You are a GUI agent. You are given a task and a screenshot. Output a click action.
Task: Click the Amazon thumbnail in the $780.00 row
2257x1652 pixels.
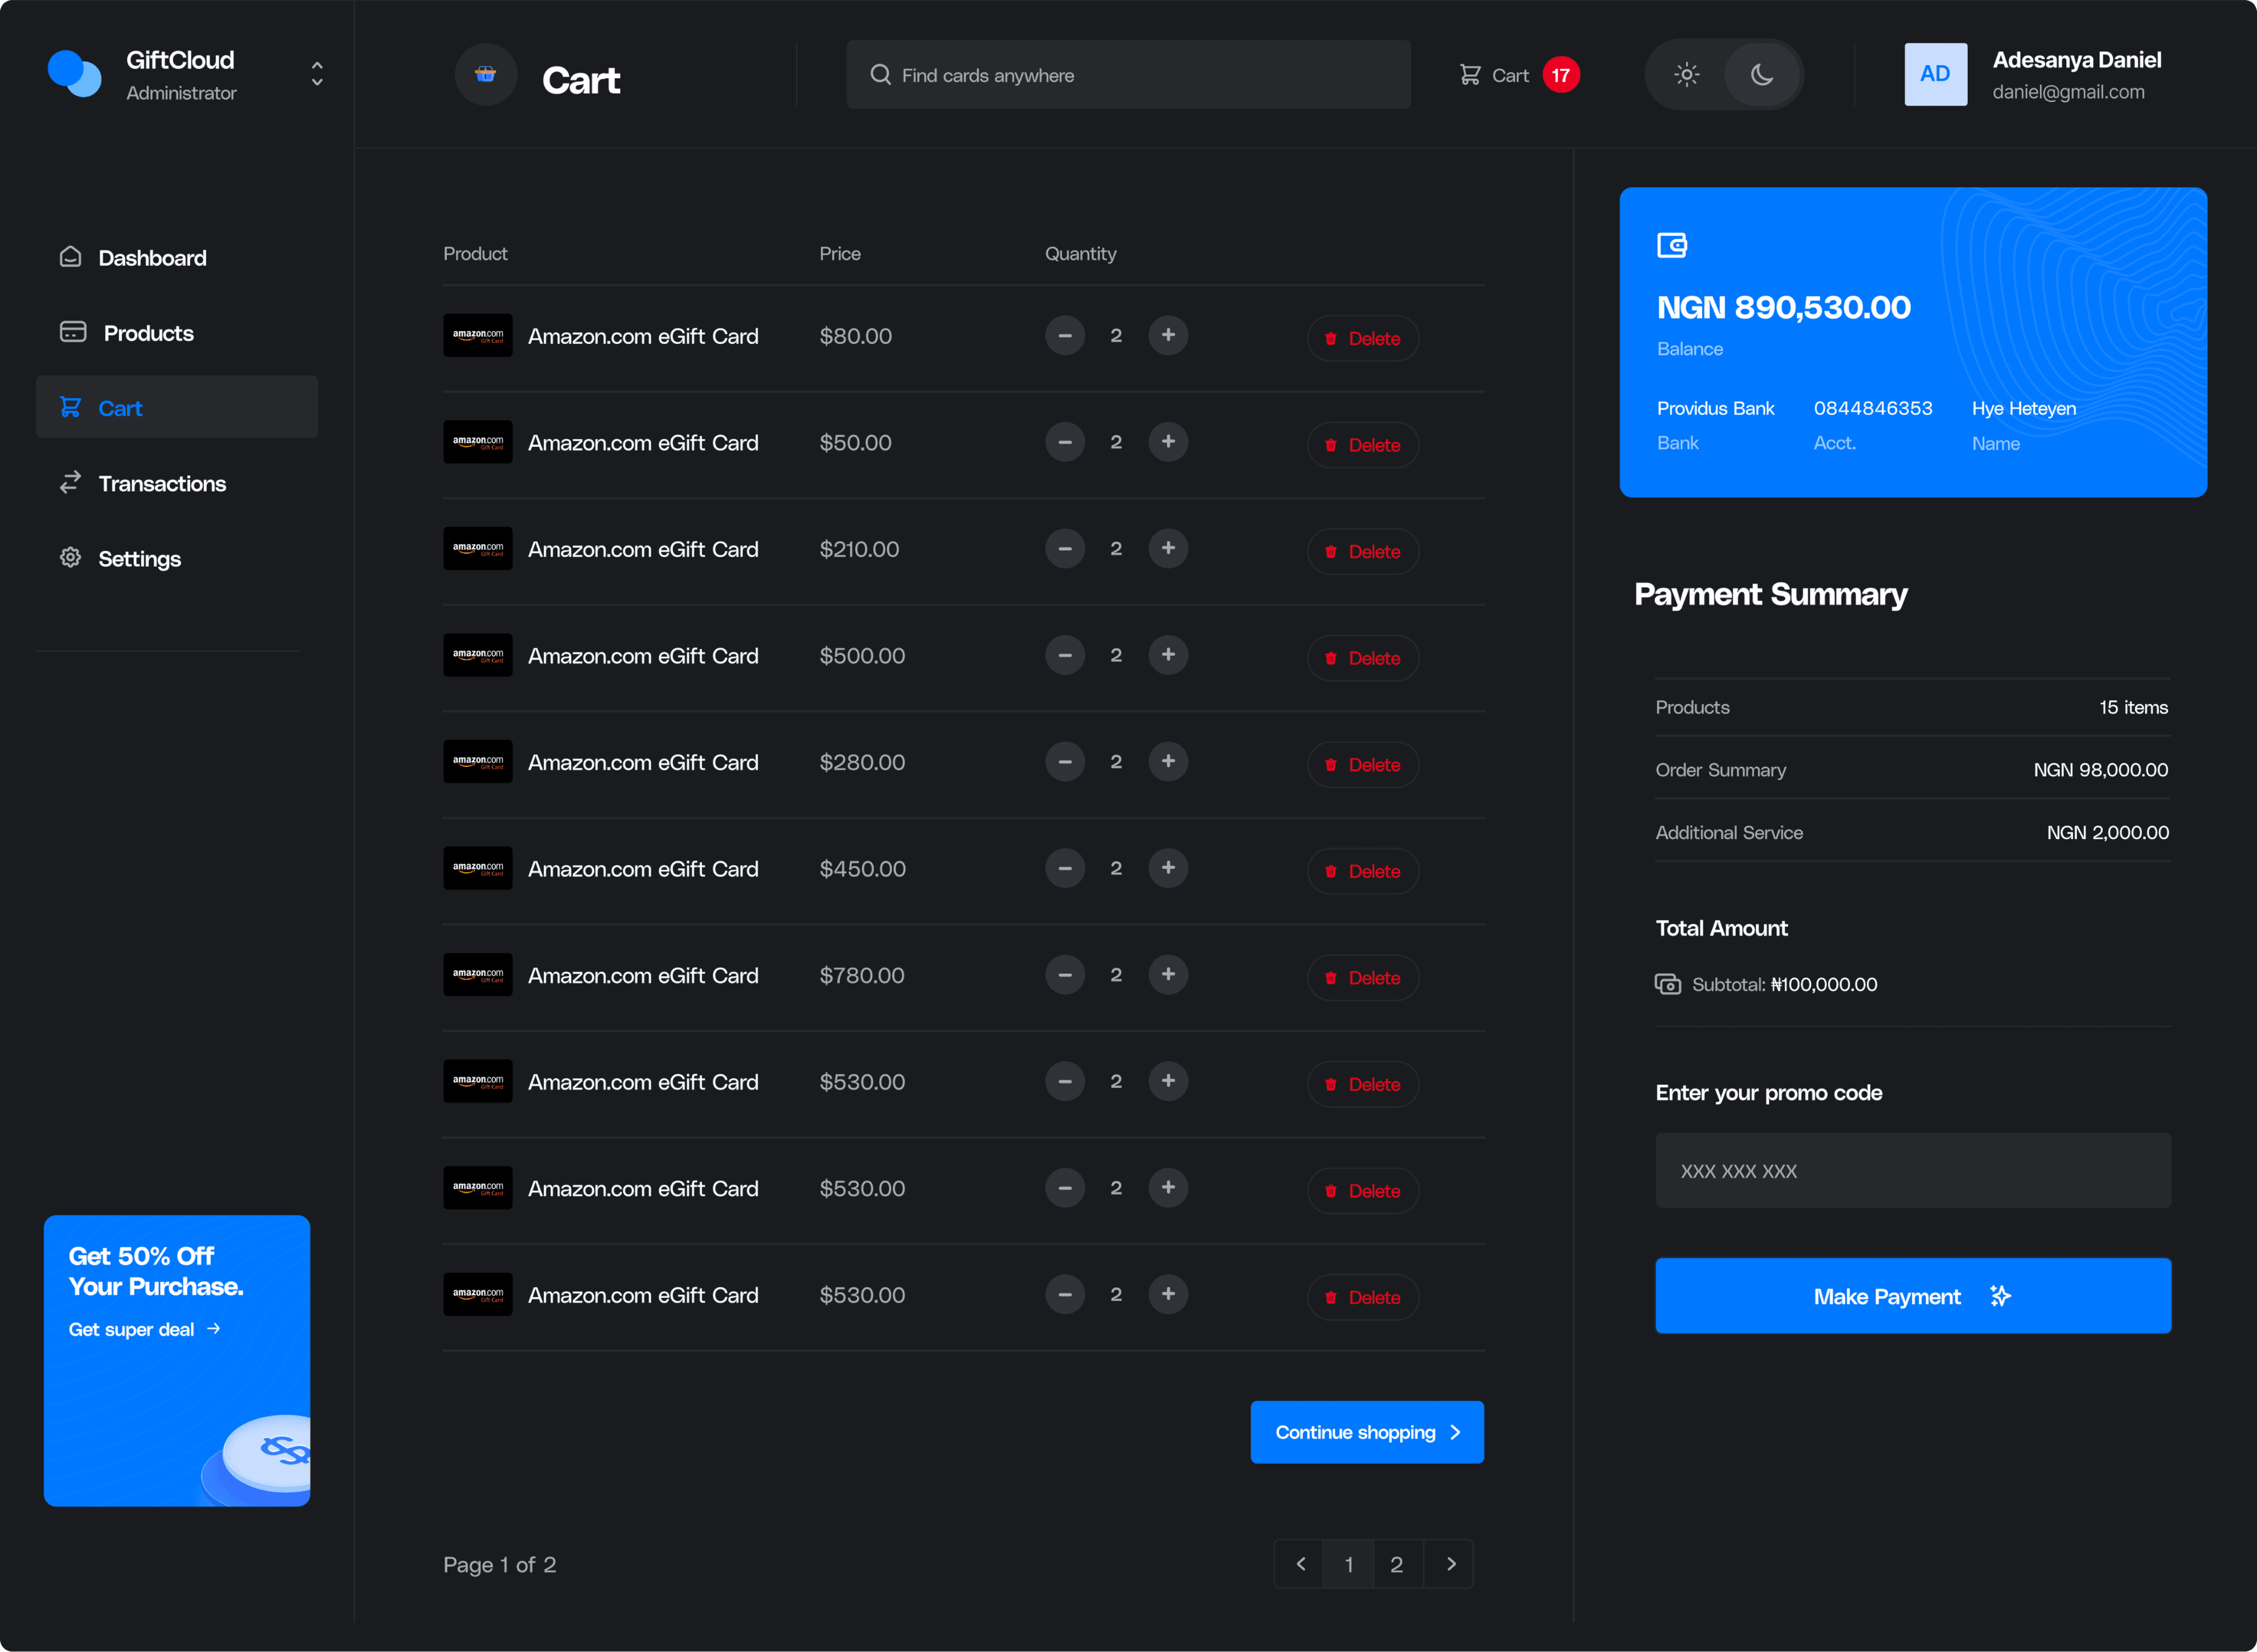point(478,975)
